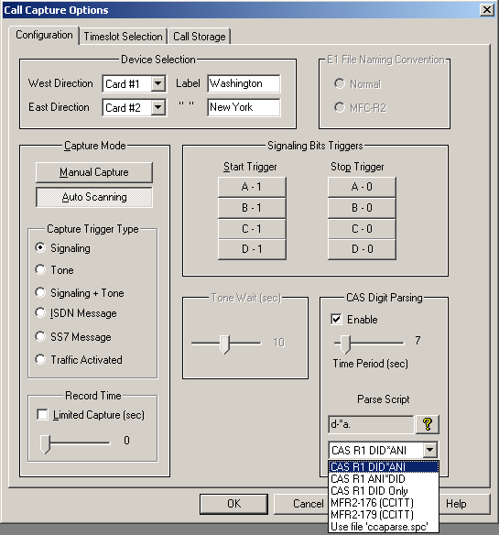Viewport: 499px width, 535px height.
Task: Select the Tone trigger type radio button
Action: tap(40, 269)
